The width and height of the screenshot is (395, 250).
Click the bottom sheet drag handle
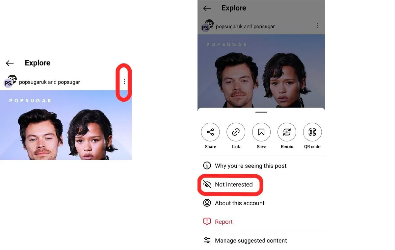pyautogui.click(x=261, y=113)
